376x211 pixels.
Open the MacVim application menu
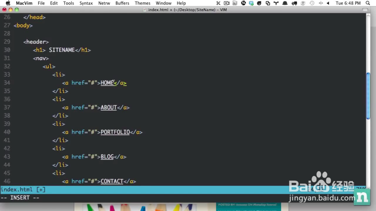24,3
